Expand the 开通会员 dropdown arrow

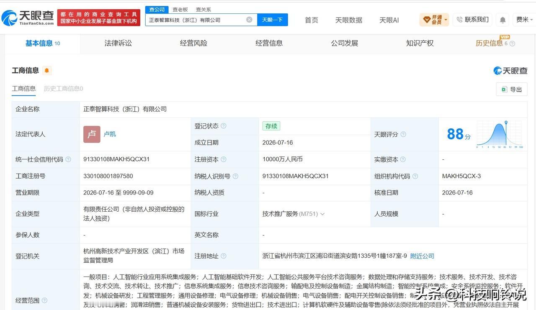coord(446,20)
